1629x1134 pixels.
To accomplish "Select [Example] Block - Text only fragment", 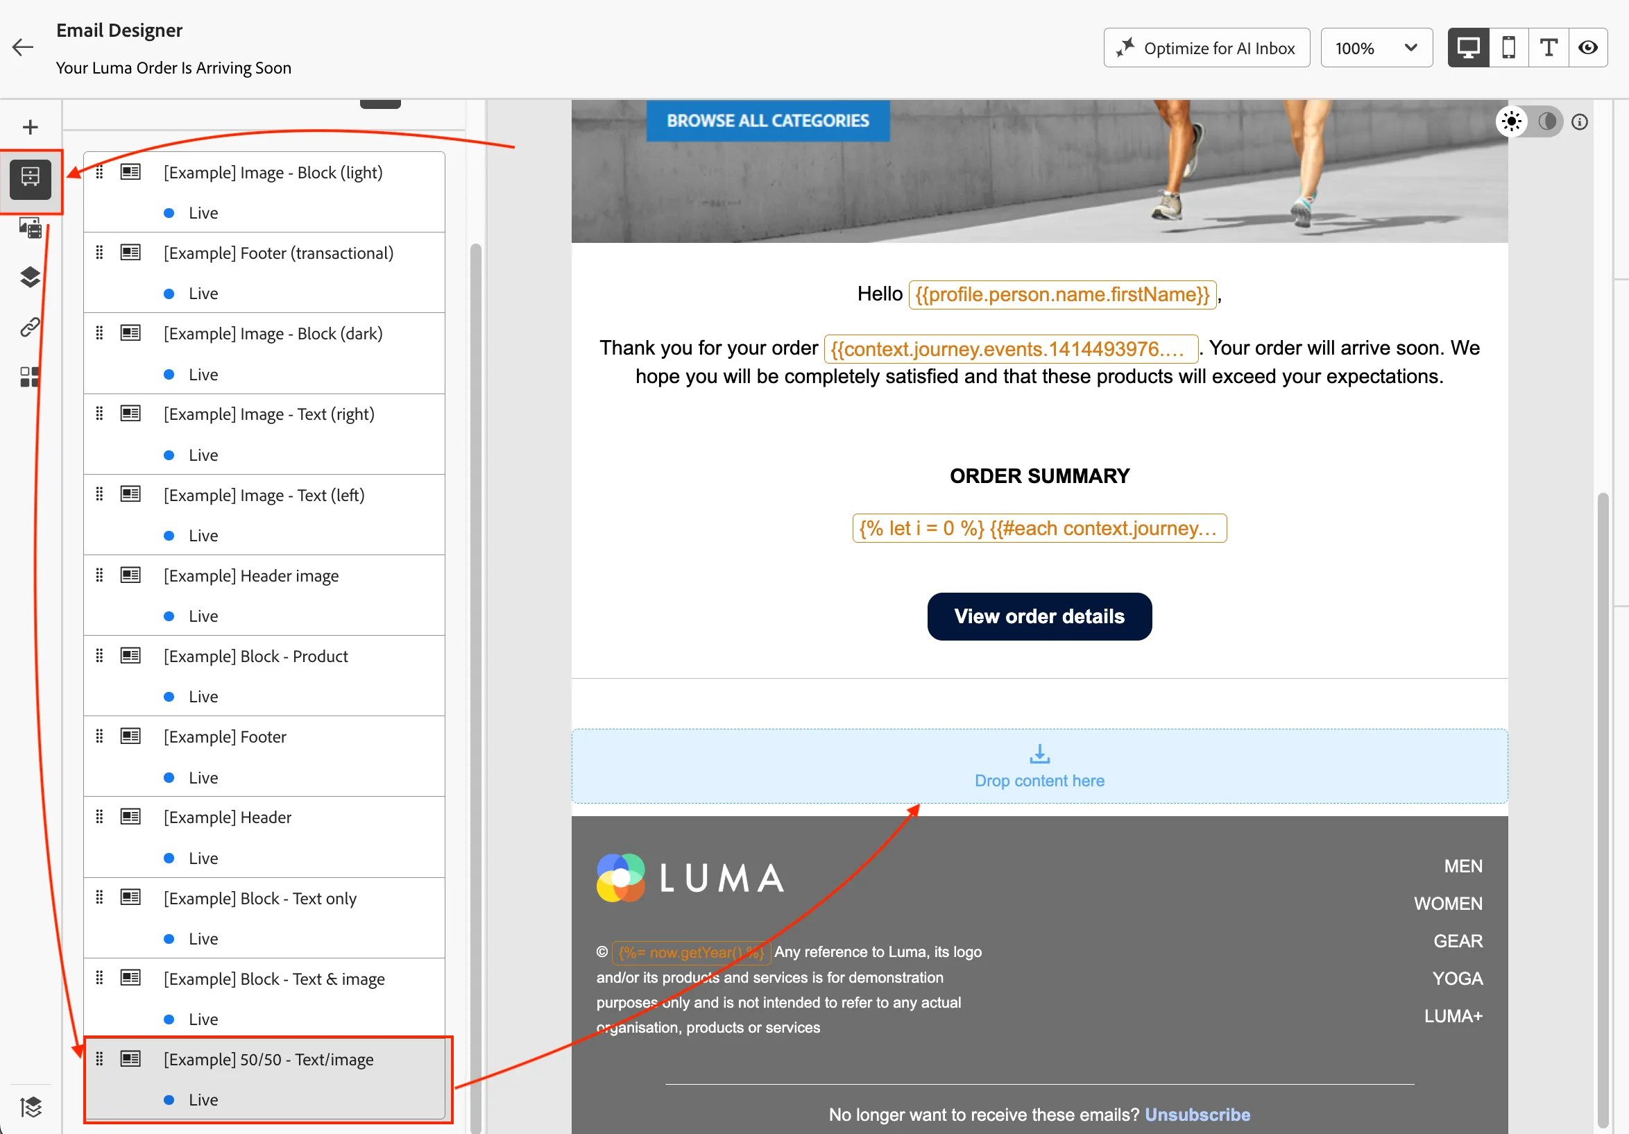I will coord(264,917).
